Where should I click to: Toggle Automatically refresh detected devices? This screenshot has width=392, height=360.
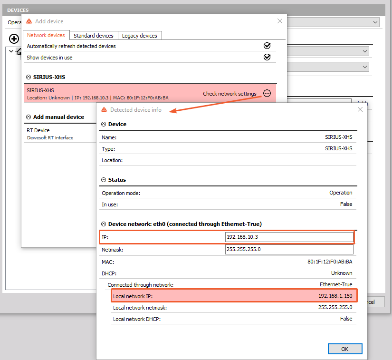click(x=267, y=46)
